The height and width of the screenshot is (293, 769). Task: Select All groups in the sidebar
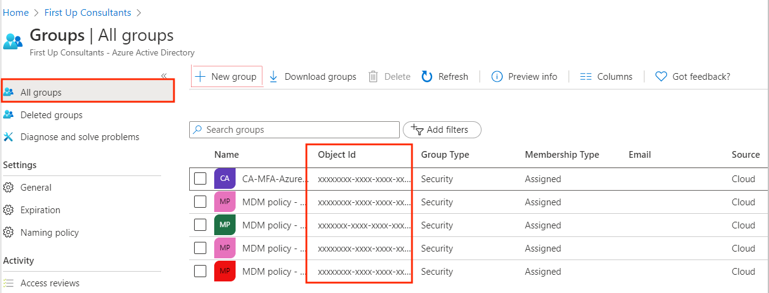[41, 93]
